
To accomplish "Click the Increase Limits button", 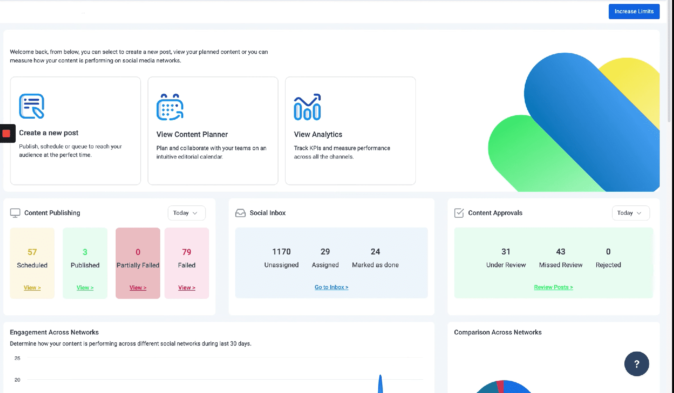I will [634, 11].
